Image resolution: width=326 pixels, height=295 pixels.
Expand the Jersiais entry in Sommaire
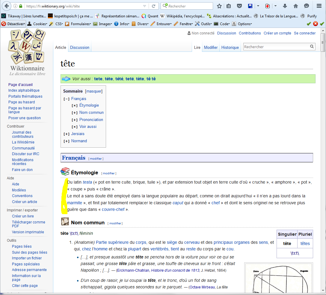pos(67,134)
